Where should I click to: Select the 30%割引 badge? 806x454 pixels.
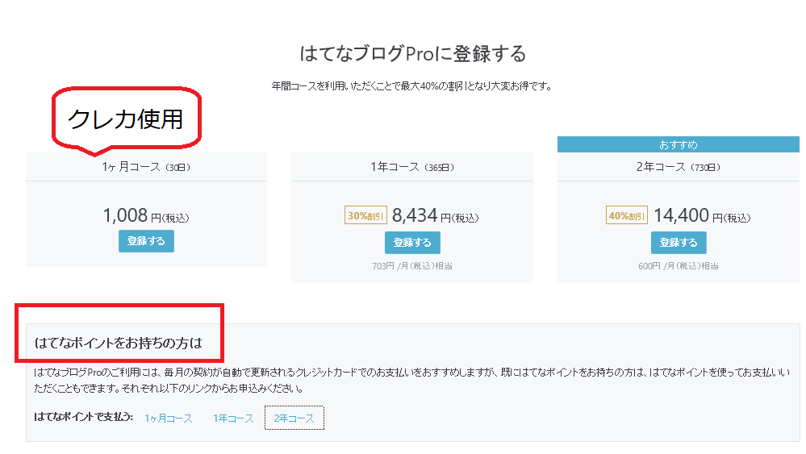[x=365, y=215]
